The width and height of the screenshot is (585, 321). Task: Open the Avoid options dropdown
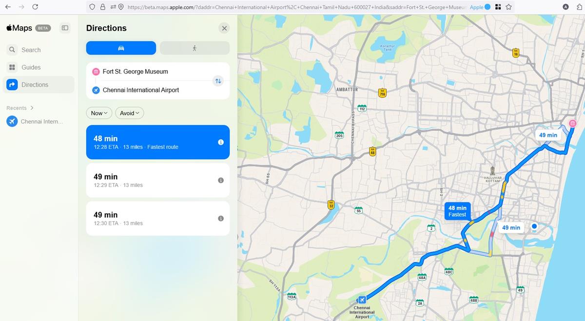130,113
